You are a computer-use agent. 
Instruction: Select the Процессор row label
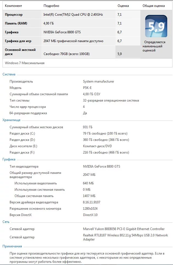click(x=14, y=15)
